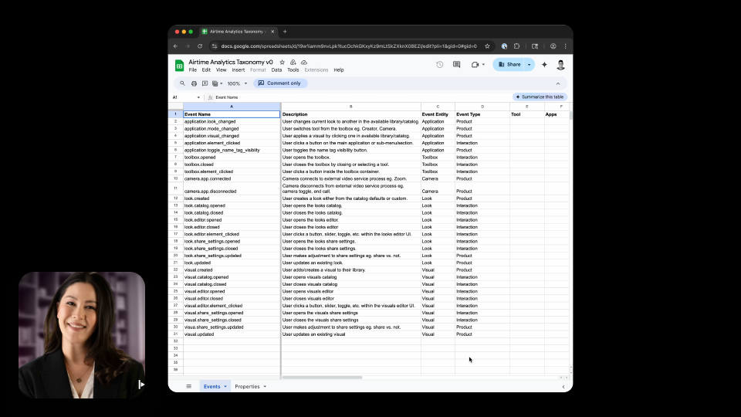The height and width of the screenshot is (417, 741).
Task: Click the Gemini sparkle icon
Action: point(544,65)
